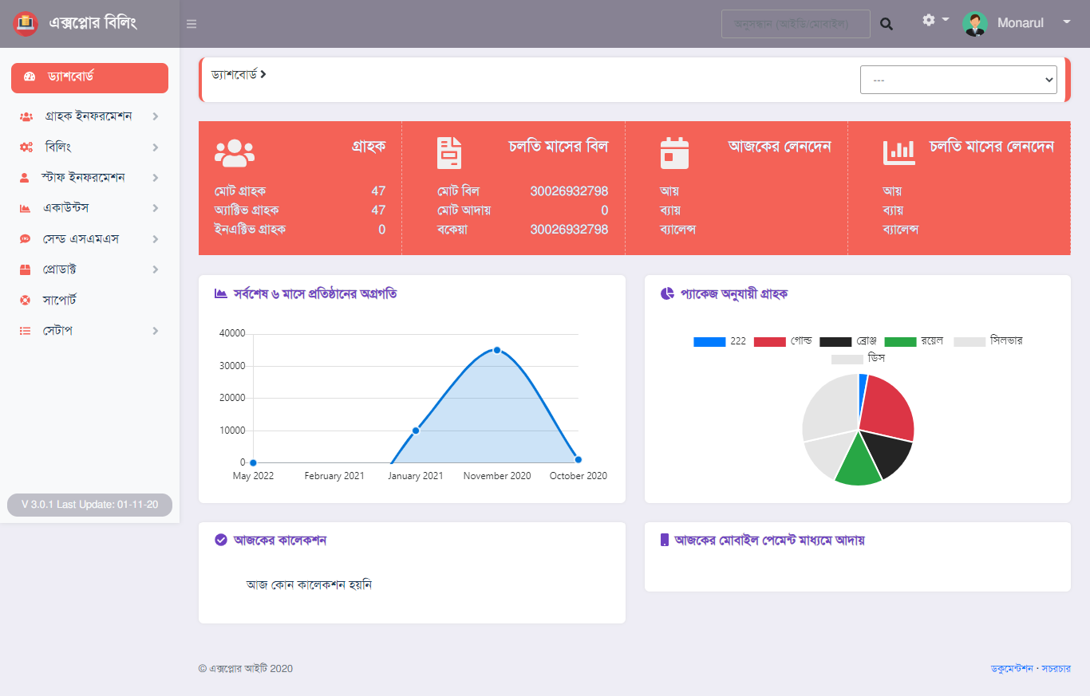Open the breadcrumb bar select dropdown
The width and height of the screenshot is (1090, 696).
(958, 80)
